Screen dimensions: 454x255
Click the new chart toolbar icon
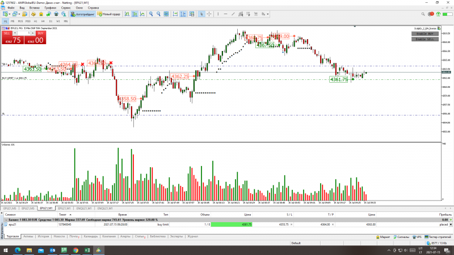tap(5, 14)
